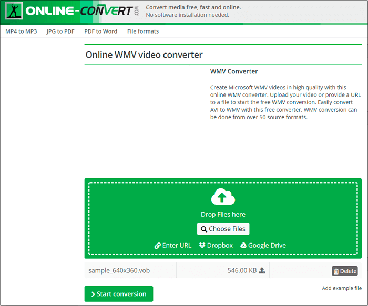Viewport: 368px width, 306px height.
Task: Go to the JPG to PDF converter
Action: click(x=60, y=31)
